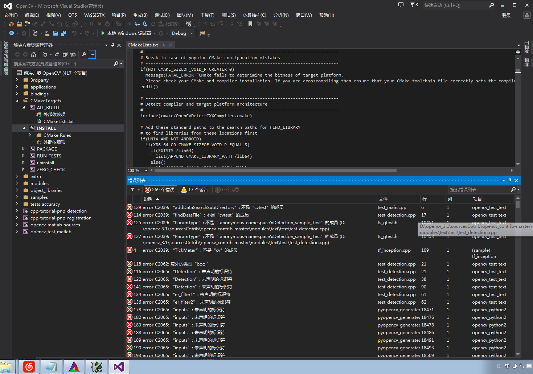Screen dimensions: 533x374
Task: Click the 代码图 code map button
Action: pyautogui.click(x=168, y=24)
